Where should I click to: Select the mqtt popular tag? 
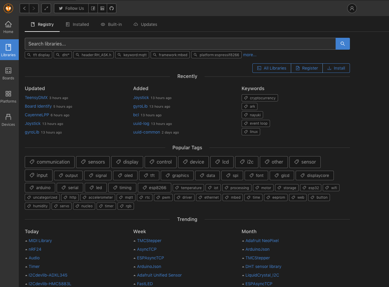126,197
